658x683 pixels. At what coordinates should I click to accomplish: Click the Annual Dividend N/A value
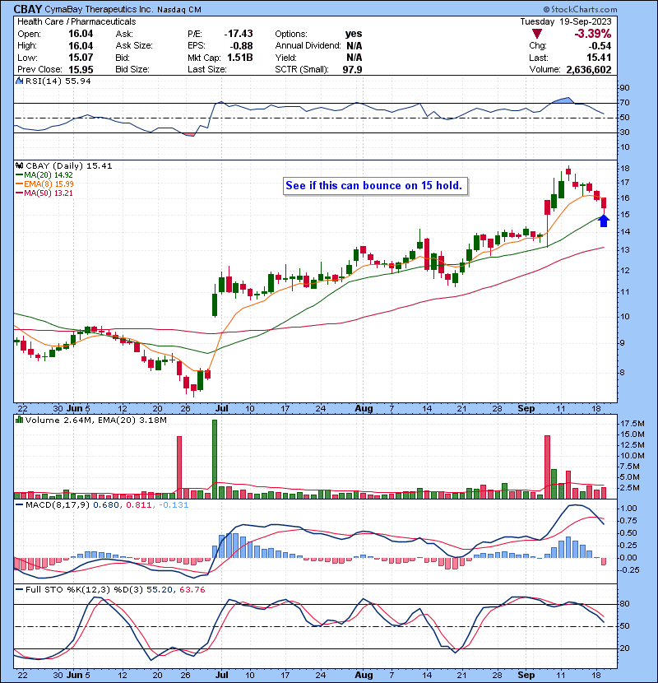tap(354, 46)
